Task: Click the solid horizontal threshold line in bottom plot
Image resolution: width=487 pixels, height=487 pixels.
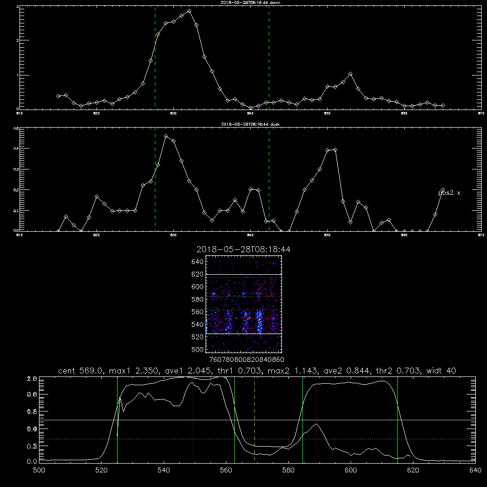Action: click(x=257, y=420)
